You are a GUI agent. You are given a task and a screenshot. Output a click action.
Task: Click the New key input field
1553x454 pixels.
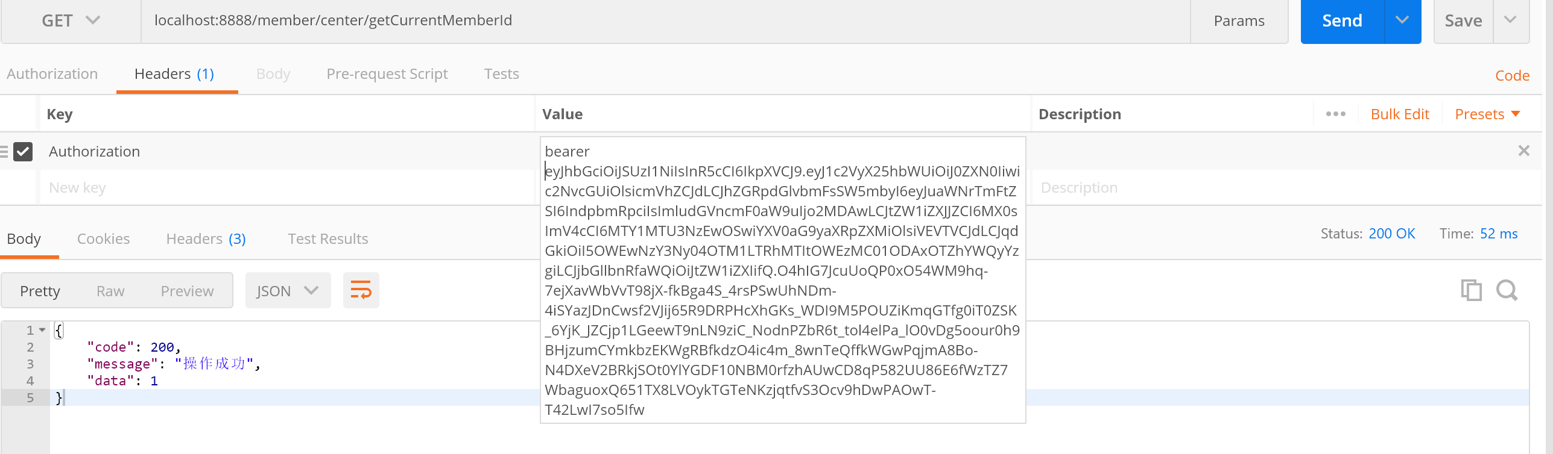pyautogui.click(x=283, y=188)
